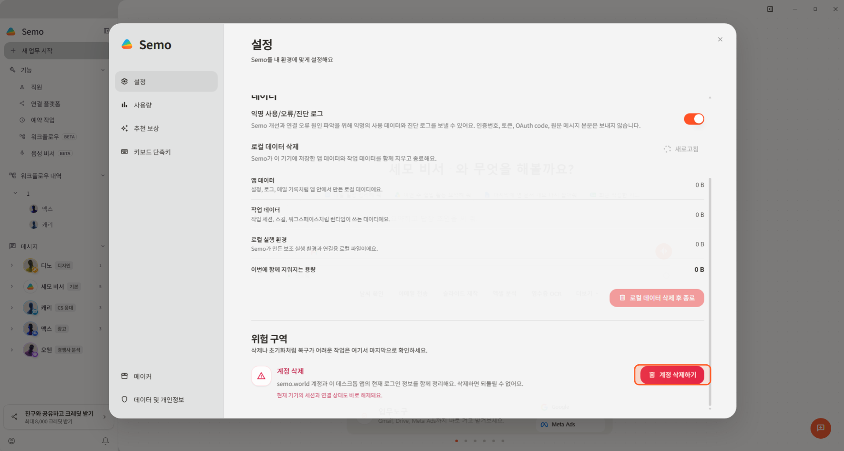Click 음성 비서 microphone icon
This screenshot has width=844, height=451.
22,153
